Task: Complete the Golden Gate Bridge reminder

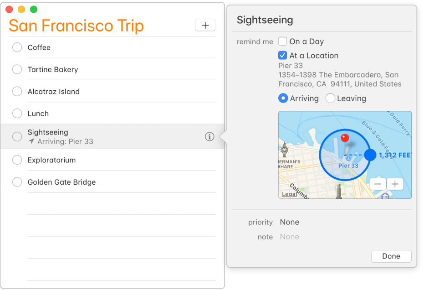Action: pos(17,182)
